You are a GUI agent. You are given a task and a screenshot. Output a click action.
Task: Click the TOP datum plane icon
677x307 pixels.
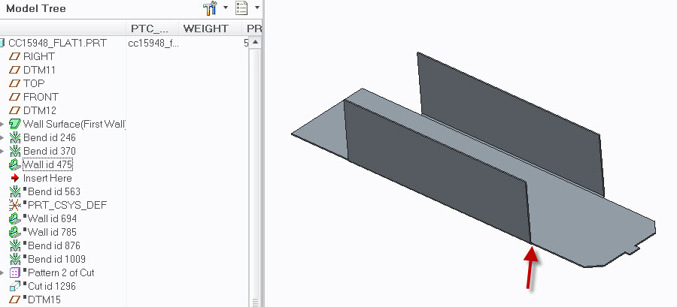click(15, 83)
